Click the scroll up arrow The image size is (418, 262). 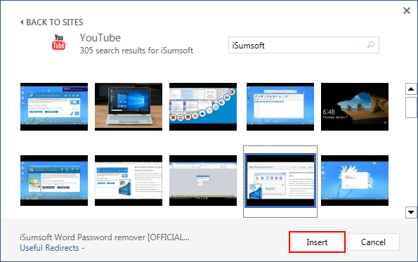pos(411,89)
